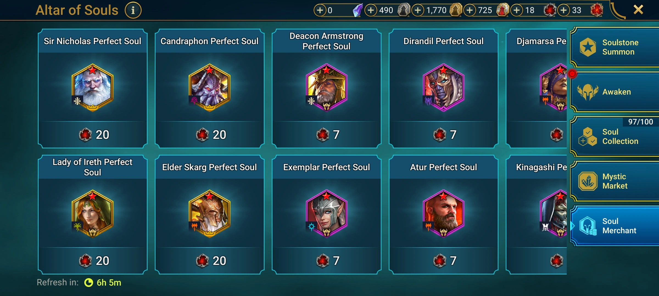This screenshot has height=296, width=659.
Task: Close the Altar of Souls screen
Action: pos(638,10)
